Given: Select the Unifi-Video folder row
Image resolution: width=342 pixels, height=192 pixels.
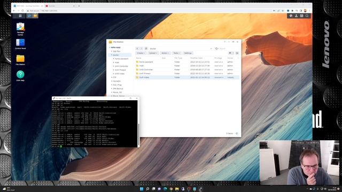Looking at the screenshot, I should tap(187, 77).
